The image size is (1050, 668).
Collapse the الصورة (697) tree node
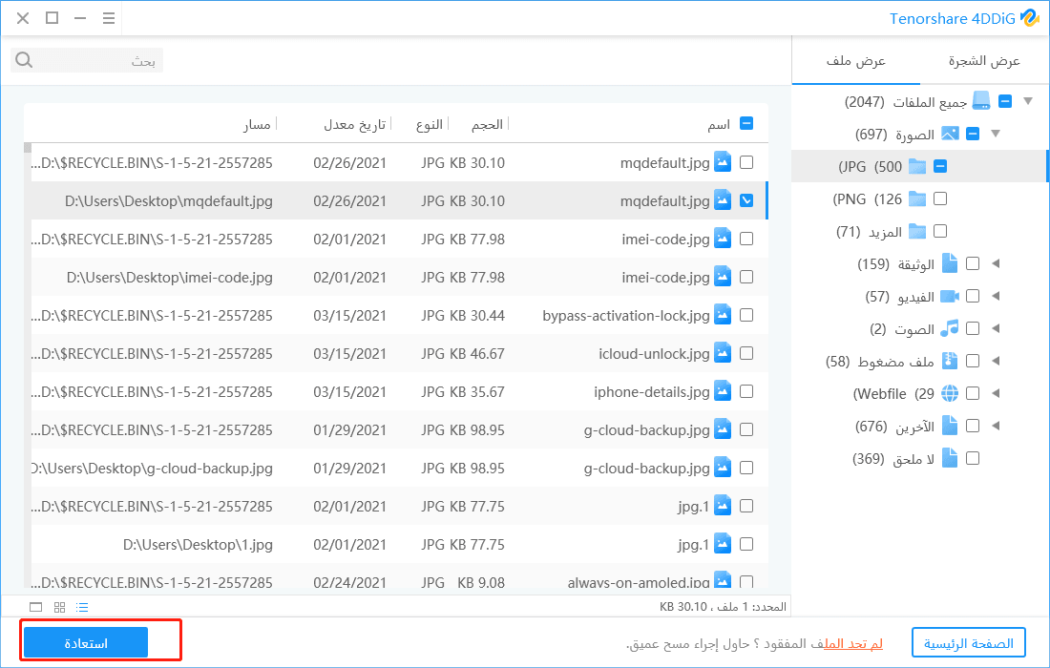[996, 134]
